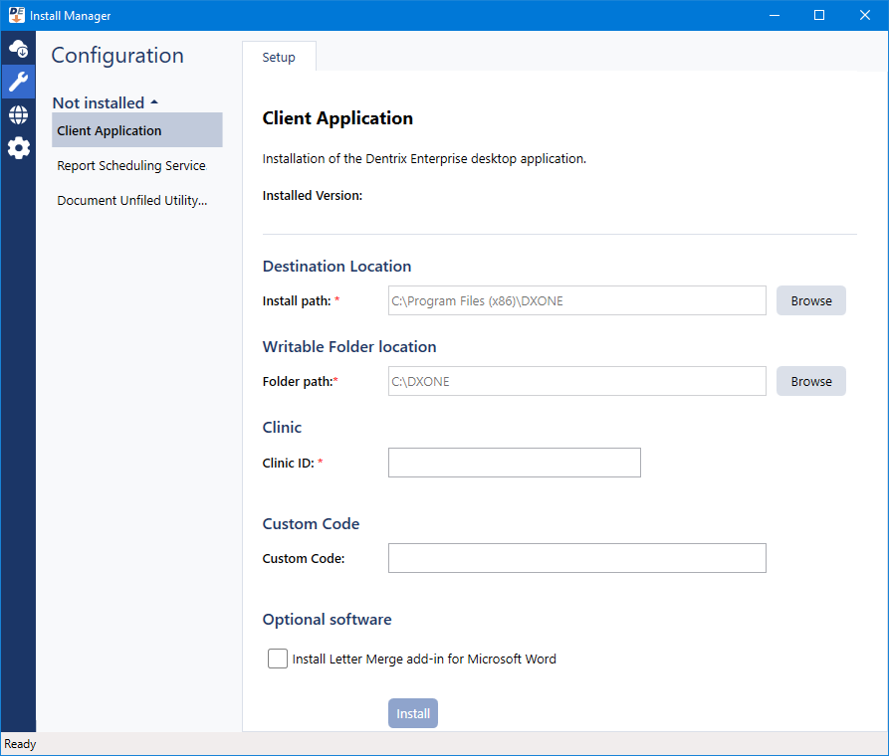Open the cloud download section in sidebar
This screenshot has height=756, width=889.
click(x=18, y=48)
